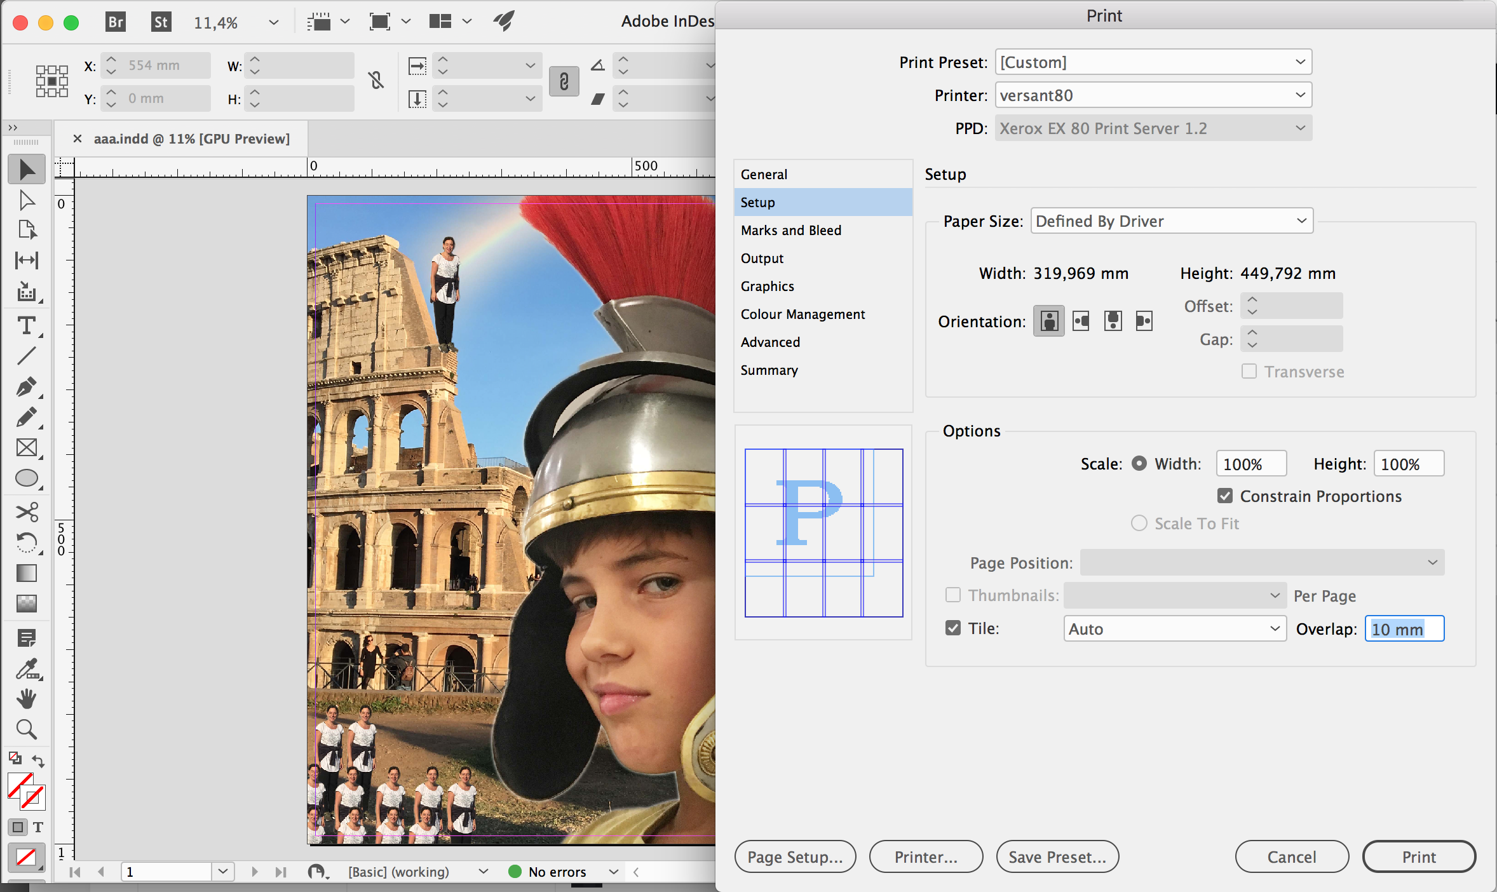Screen dimensions: 1497x892
Task: Open the General print section
Action: click(823, 174)
